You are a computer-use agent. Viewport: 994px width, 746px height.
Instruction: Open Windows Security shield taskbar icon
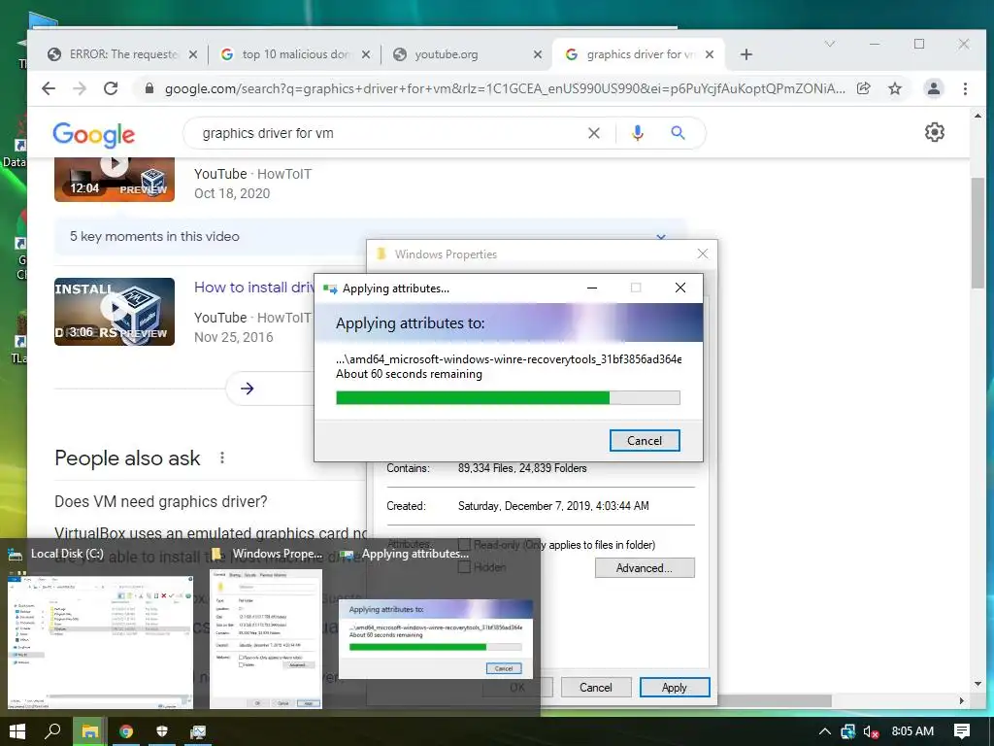tap(162, 731)
